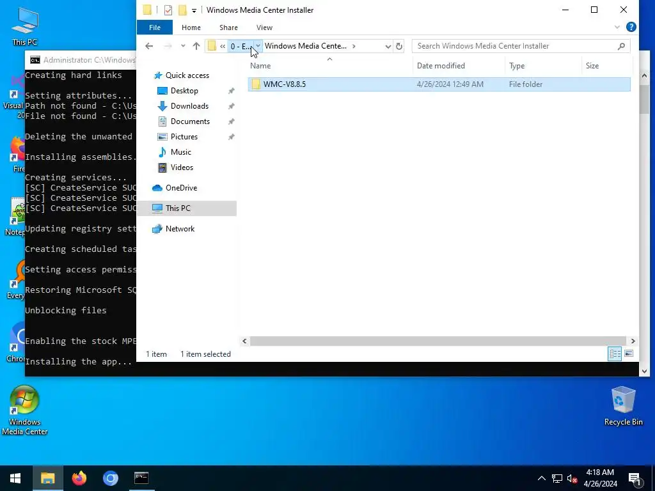Click the muted volume tray icon
The image size is (655, 491).
click(572, 478)
